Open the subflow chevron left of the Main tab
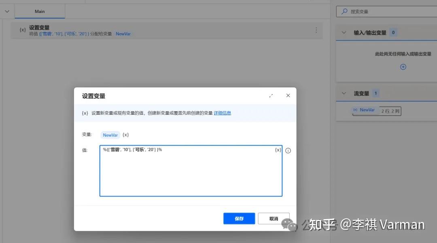 tap(6, 11)
